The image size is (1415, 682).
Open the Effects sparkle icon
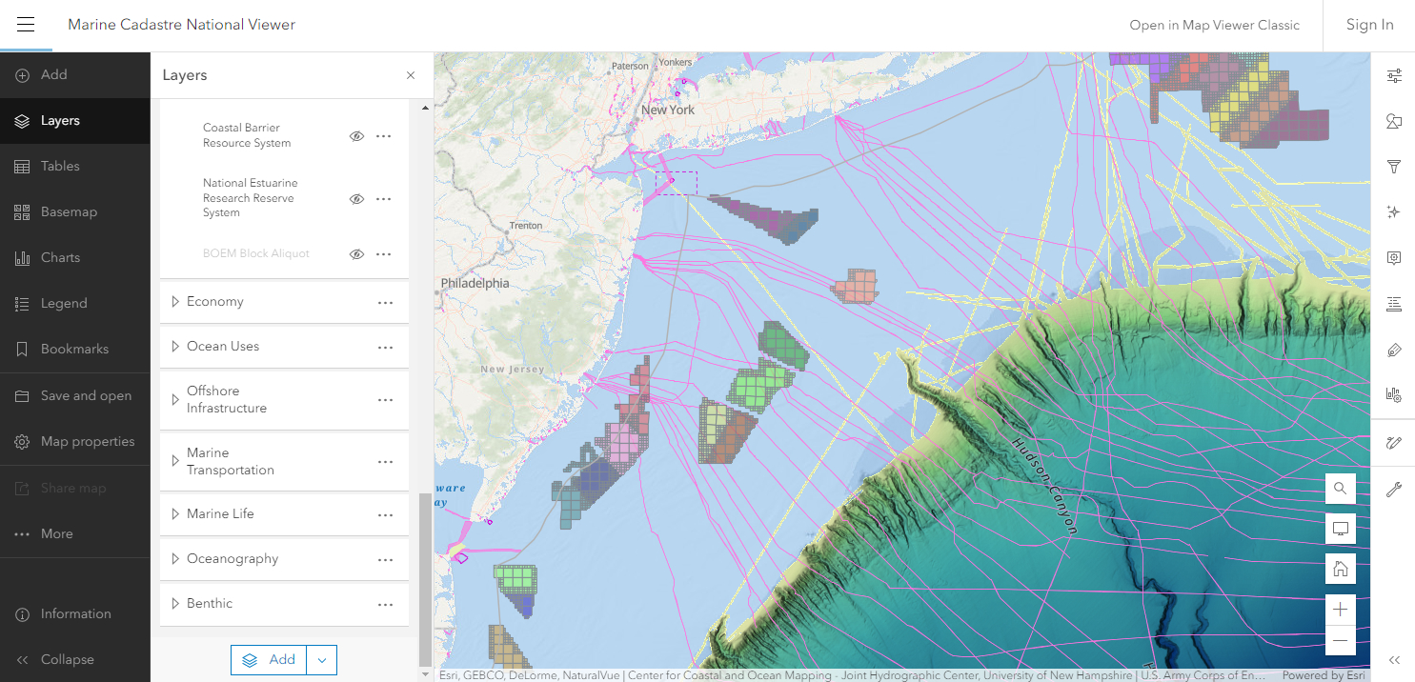pyautogui.click(x=1393, y=212)
